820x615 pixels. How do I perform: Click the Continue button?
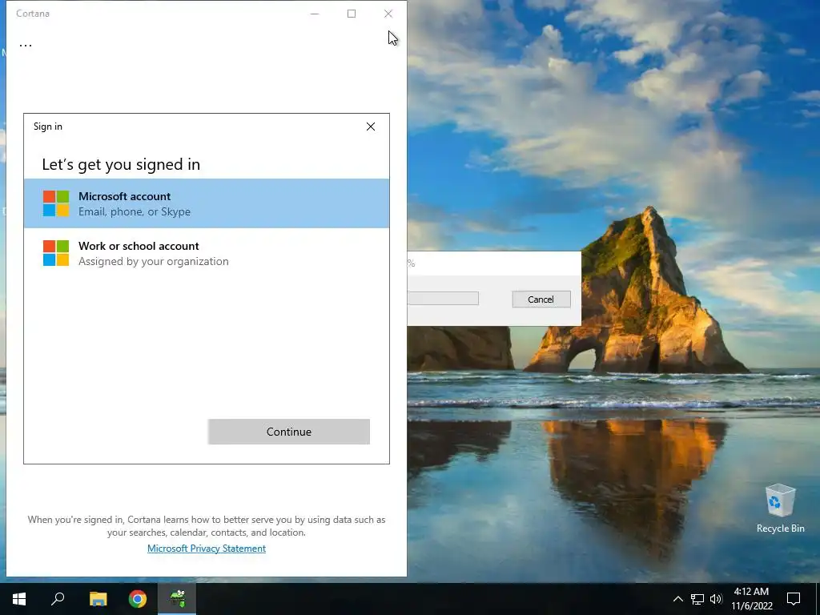point(288,432)
